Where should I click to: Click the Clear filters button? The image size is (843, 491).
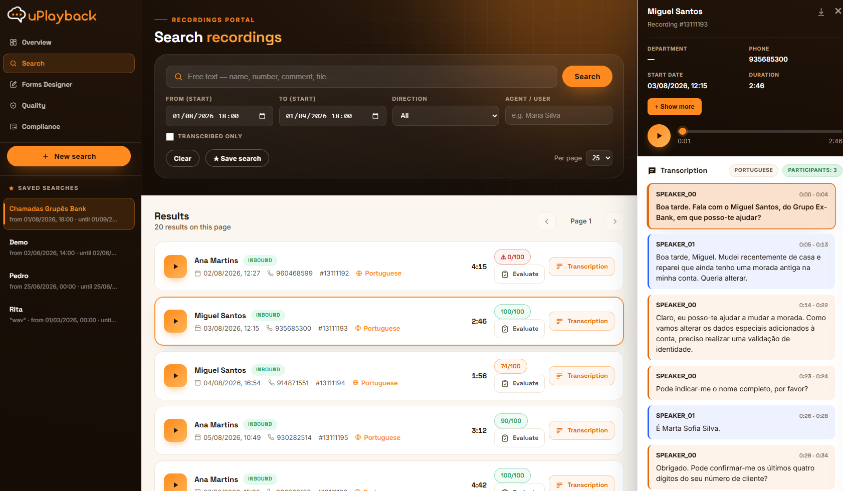coord(182,158)
